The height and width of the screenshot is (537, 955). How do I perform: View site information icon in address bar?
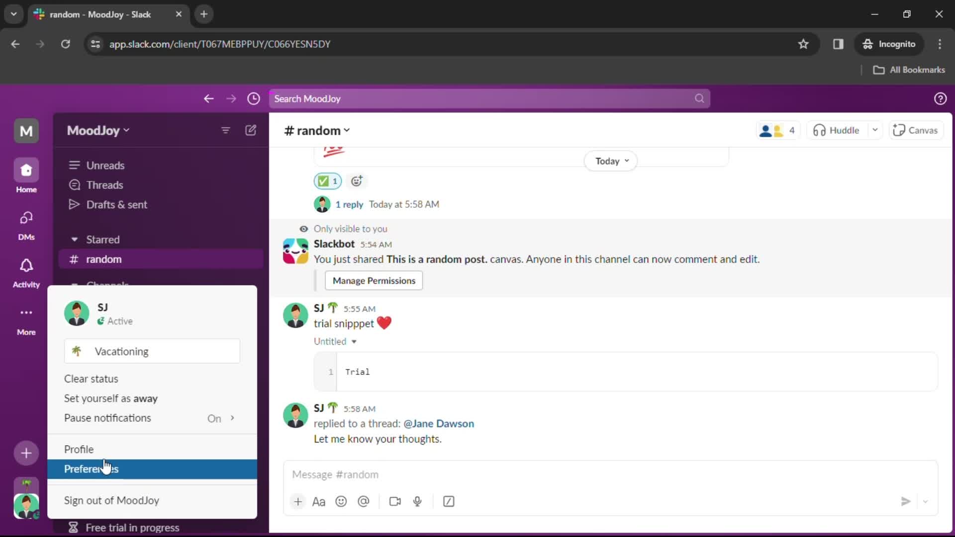(x=95, y=44)
